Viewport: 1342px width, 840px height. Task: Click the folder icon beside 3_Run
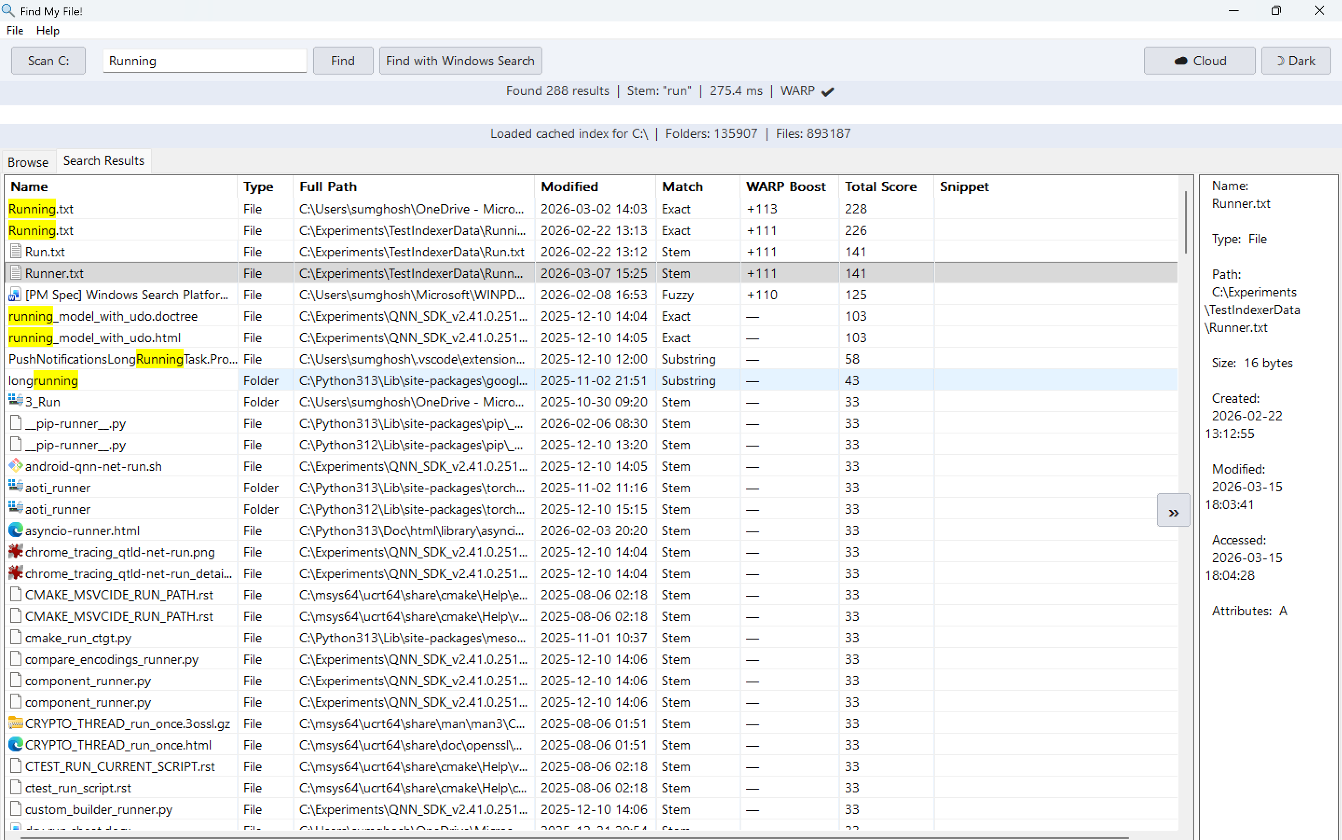[15, 400]
